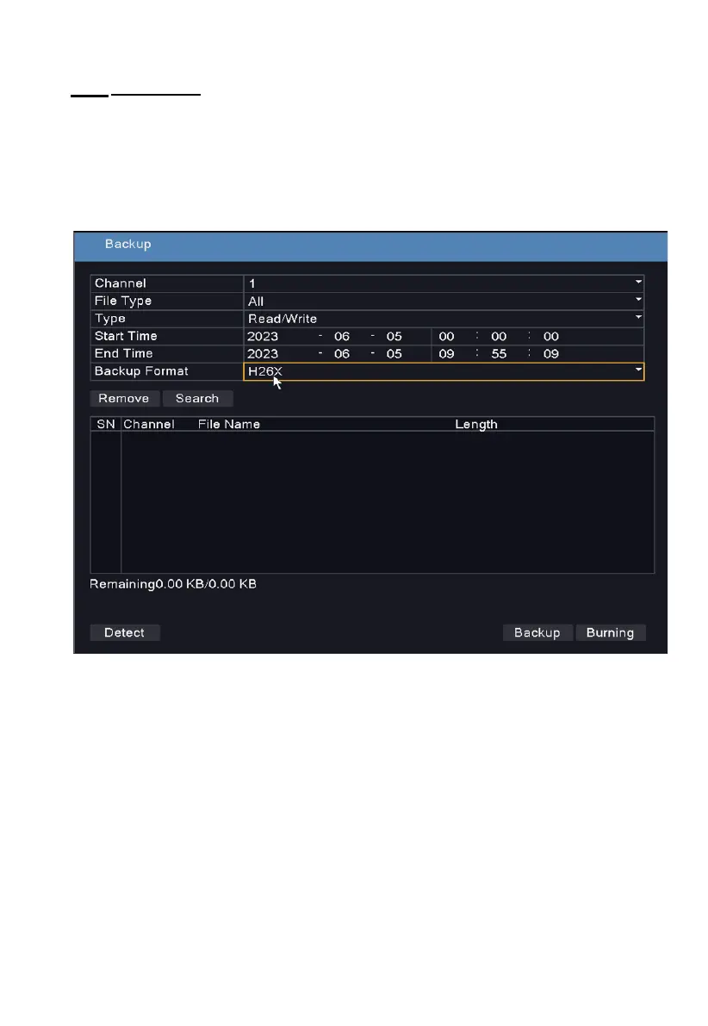Select the End Time seconds field 09
Viewport: 708px width, 1026px height.
point(551,354)
